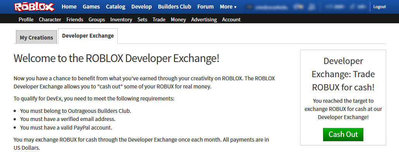Log out using the Logout link
The width and height of the screenshot is (399, 154).
(x=380, y=7)
